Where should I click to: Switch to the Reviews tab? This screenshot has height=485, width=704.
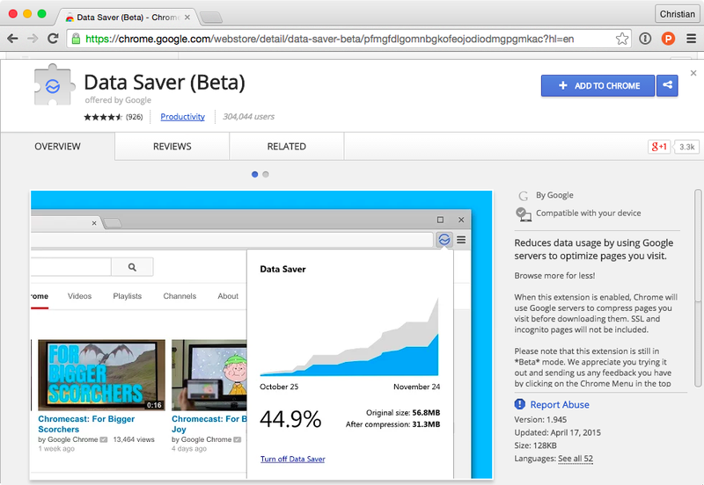[x=172, y=146]
